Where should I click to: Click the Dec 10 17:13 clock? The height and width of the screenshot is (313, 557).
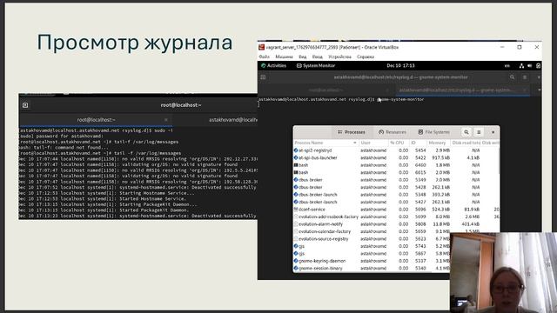pyautogui.click(x=400, y=66)
